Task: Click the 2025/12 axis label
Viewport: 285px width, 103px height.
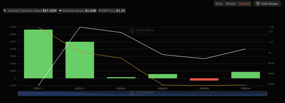Action: click(80, 89)
